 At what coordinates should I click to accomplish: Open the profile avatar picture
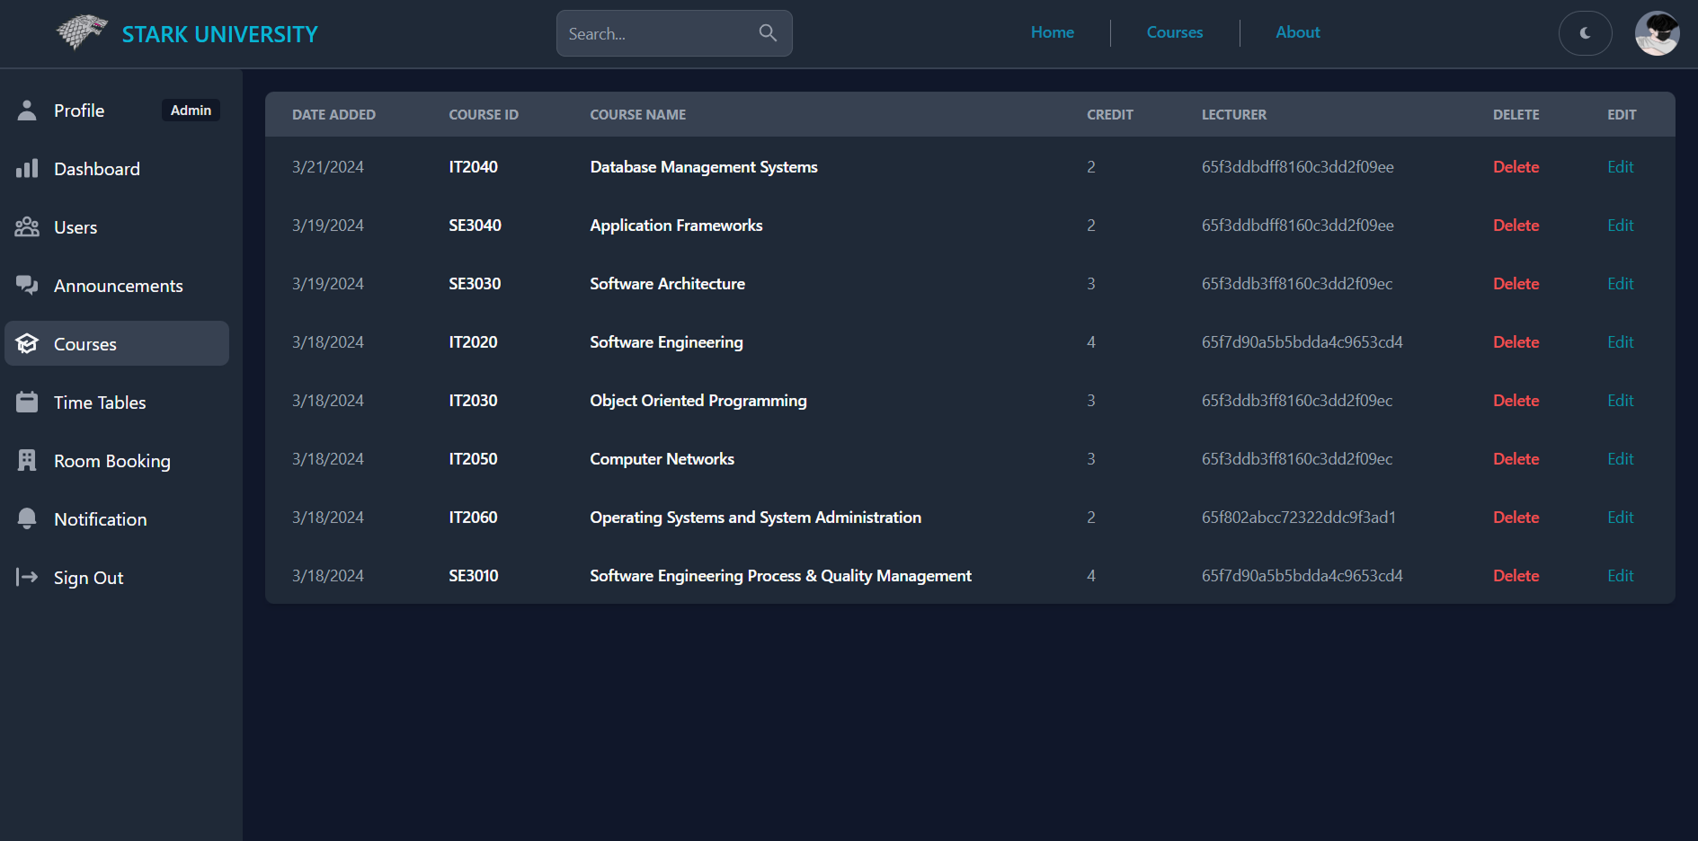coord(1657,33)
